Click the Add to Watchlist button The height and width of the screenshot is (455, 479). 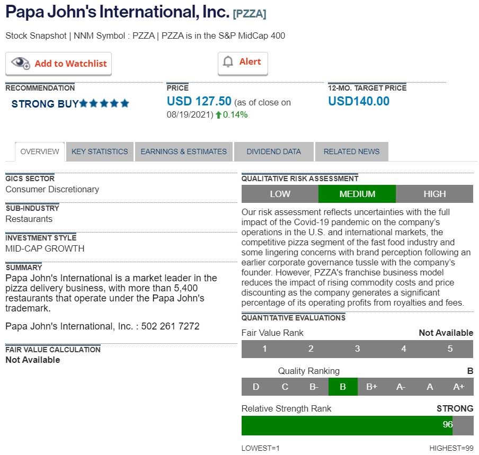tap(70, 64)
